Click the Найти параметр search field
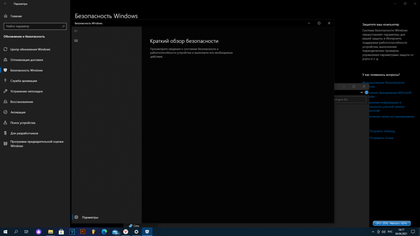Image resolution: width=420 pixels, height=236 pixels. (x=35, y=26)
